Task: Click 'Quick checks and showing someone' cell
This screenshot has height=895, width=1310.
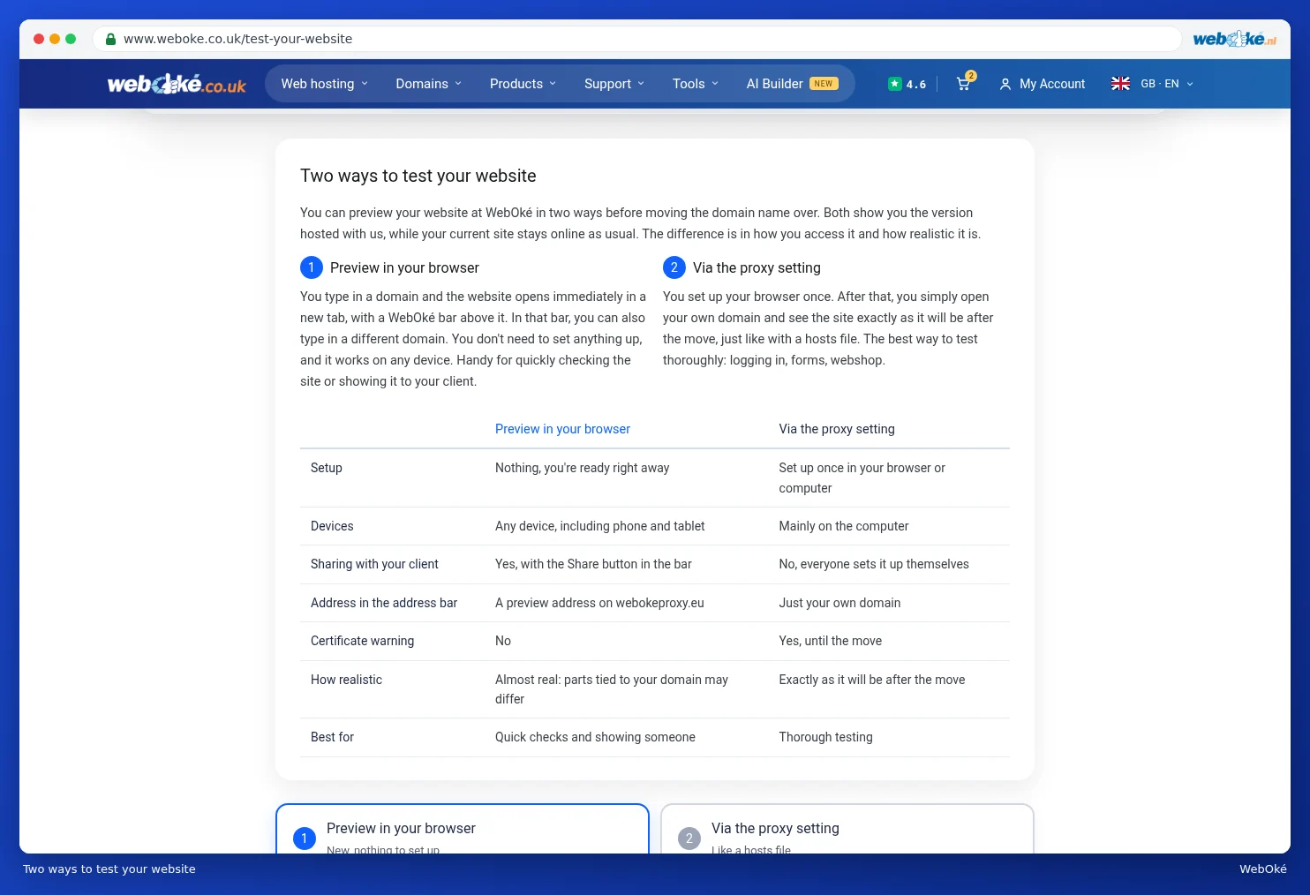Action: point(595,737)
